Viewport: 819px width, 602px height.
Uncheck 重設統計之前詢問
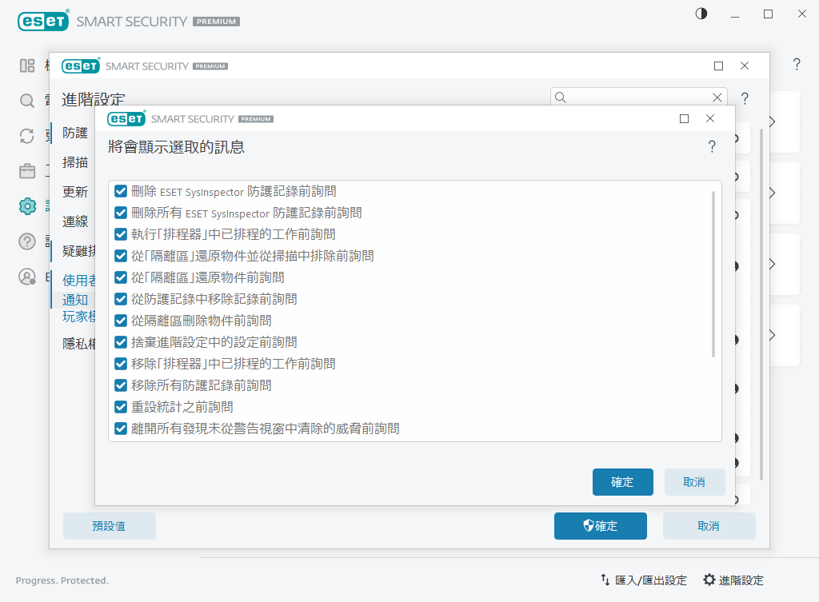(x=121, y=407)
